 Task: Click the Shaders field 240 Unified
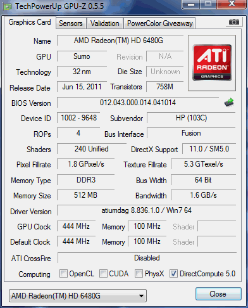(92, 149)
